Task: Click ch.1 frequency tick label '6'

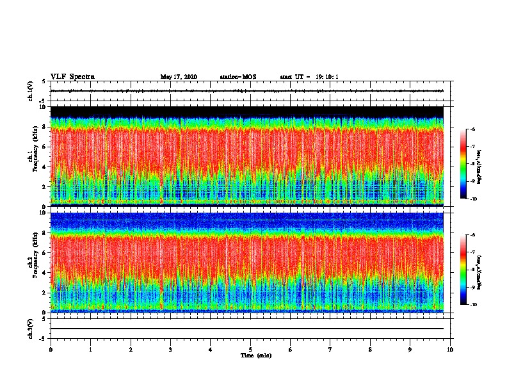Action: coord(44,147)
